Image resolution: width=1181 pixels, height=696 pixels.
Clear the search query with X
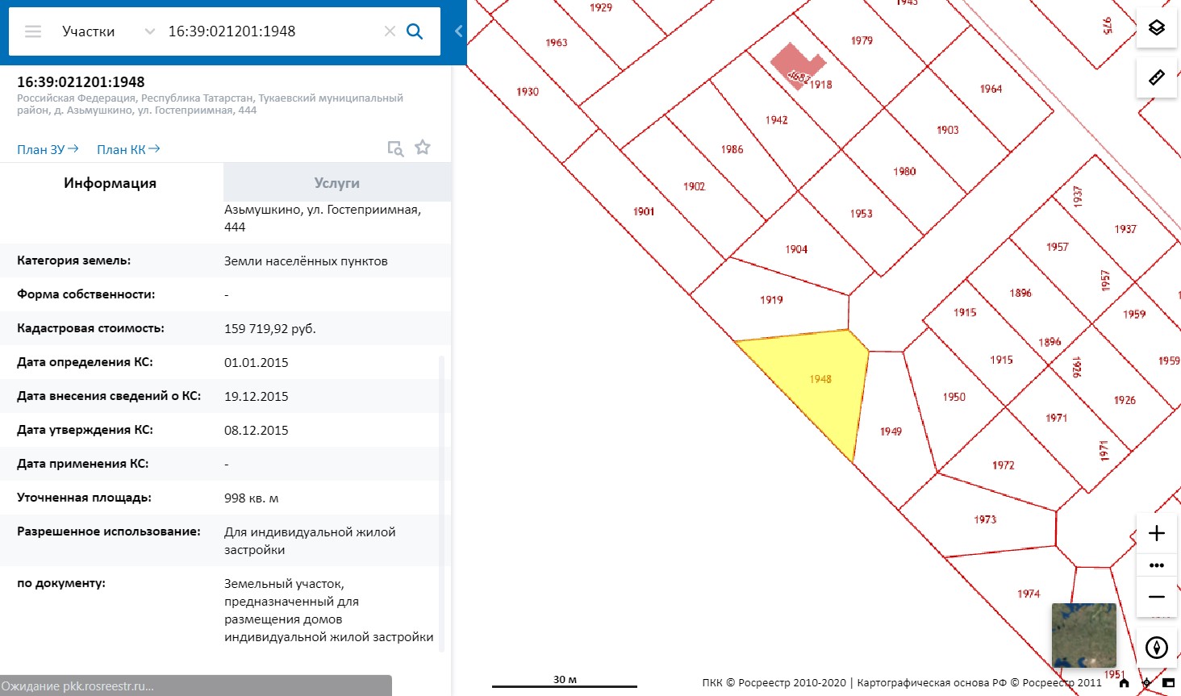[390, 31]
